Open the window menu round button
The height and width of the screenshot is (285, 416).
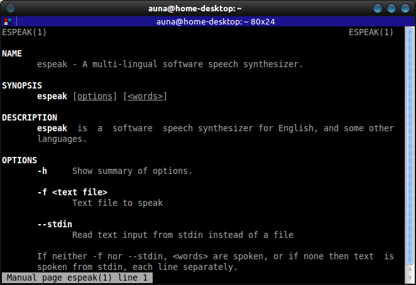11,8
